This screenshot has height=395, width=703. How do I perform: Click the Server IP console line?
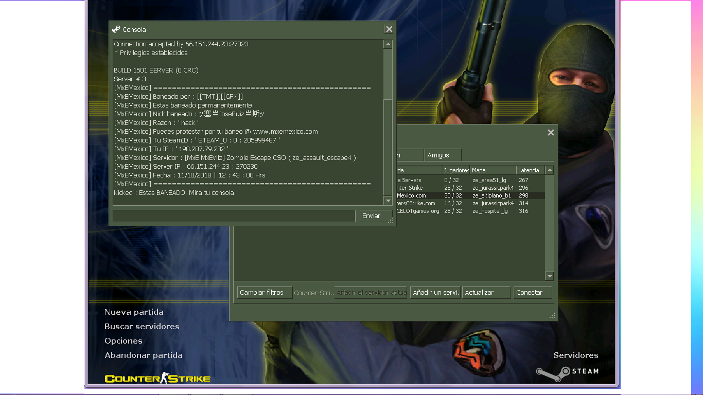coord(186,167)
